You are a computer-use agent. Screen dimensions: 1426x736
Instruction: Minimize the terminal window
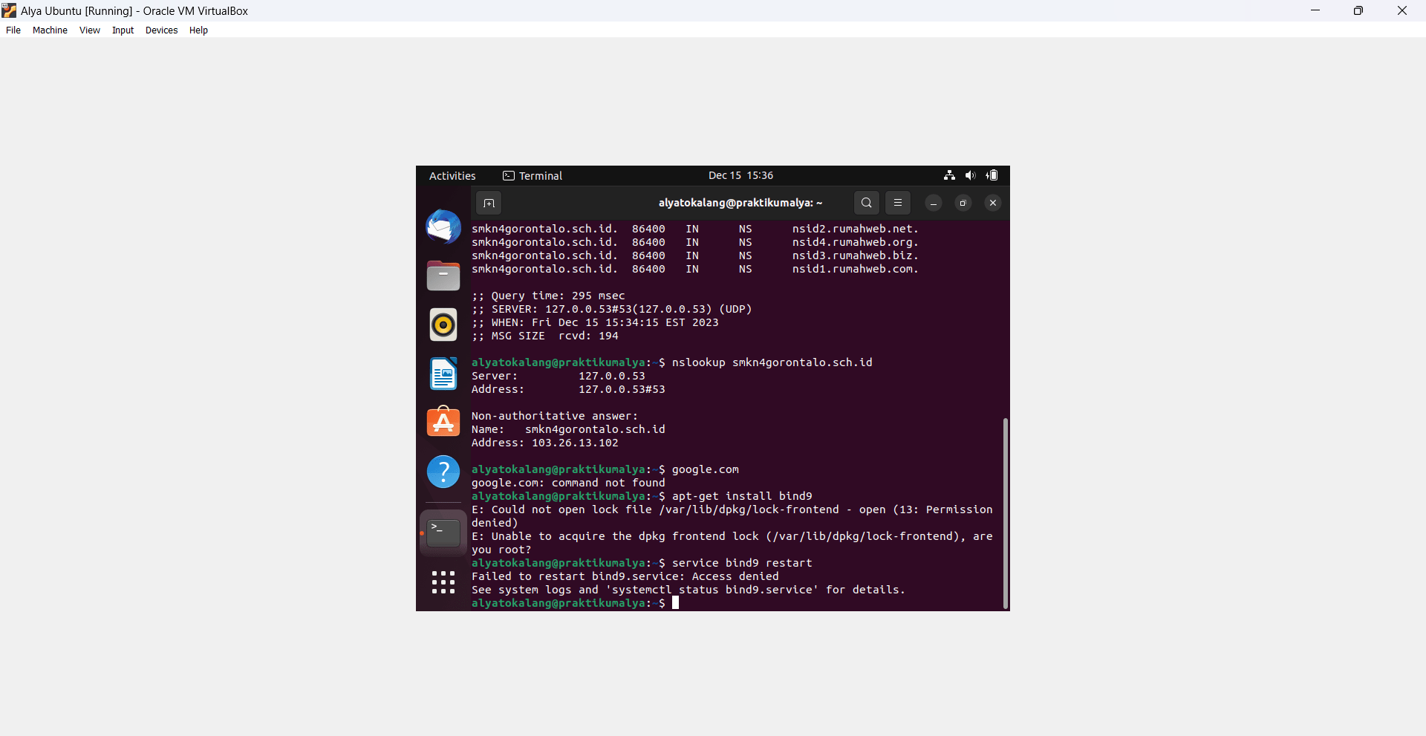[x=934, y=203]
